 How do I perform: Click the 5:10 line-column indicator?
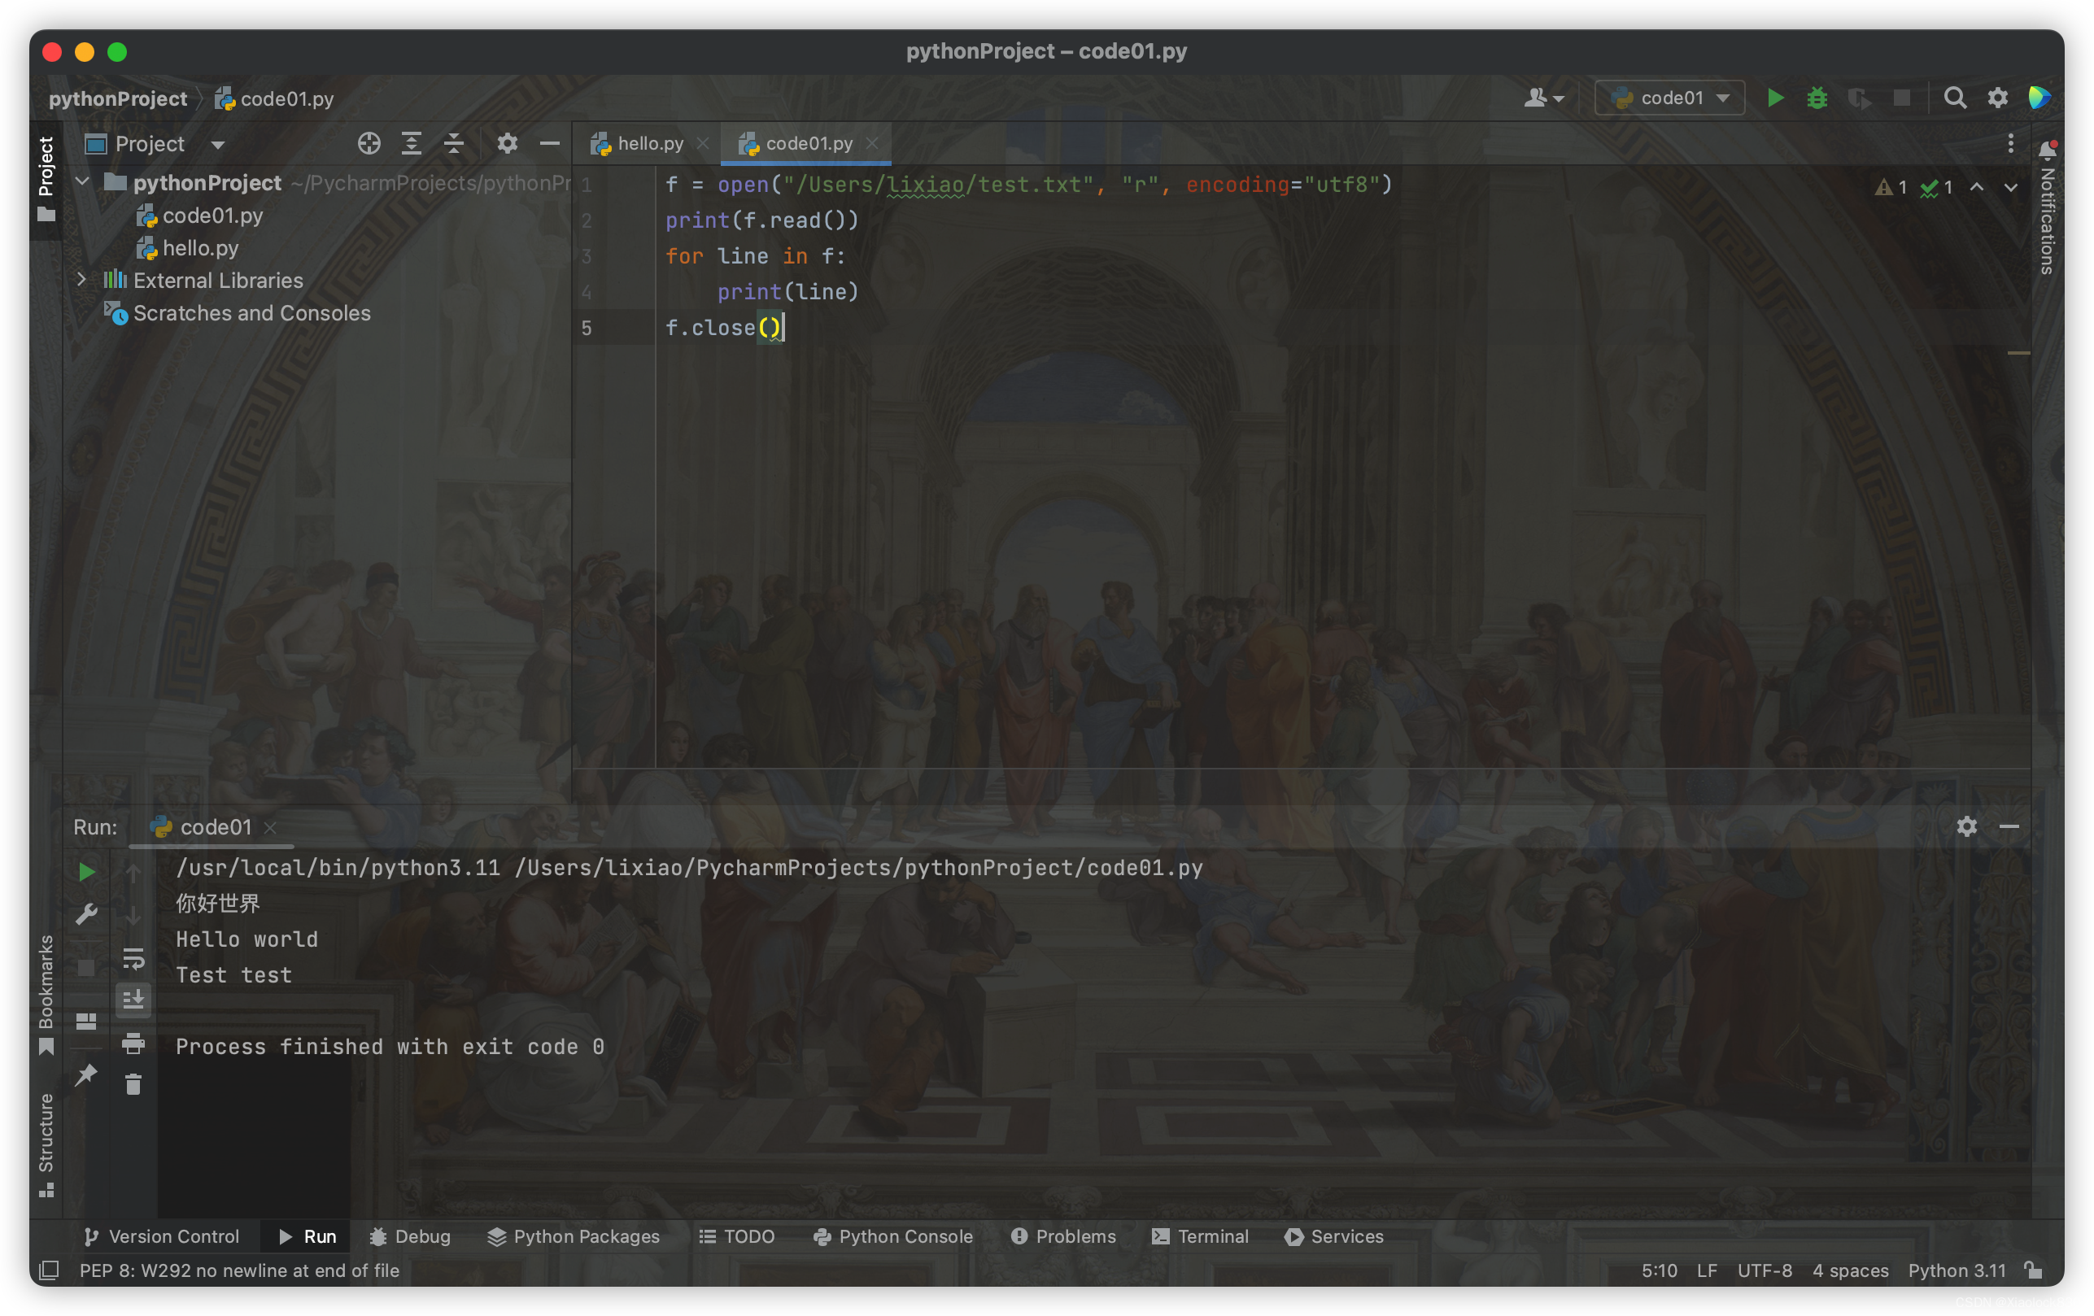point(1660,1270)
